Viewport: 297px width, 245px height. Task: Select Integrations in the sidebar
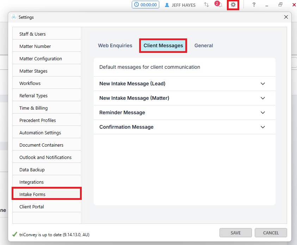(x=47, y=182)
